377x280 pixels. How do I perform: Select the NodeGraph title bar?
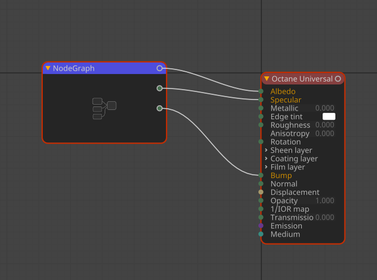pos(104,68)
